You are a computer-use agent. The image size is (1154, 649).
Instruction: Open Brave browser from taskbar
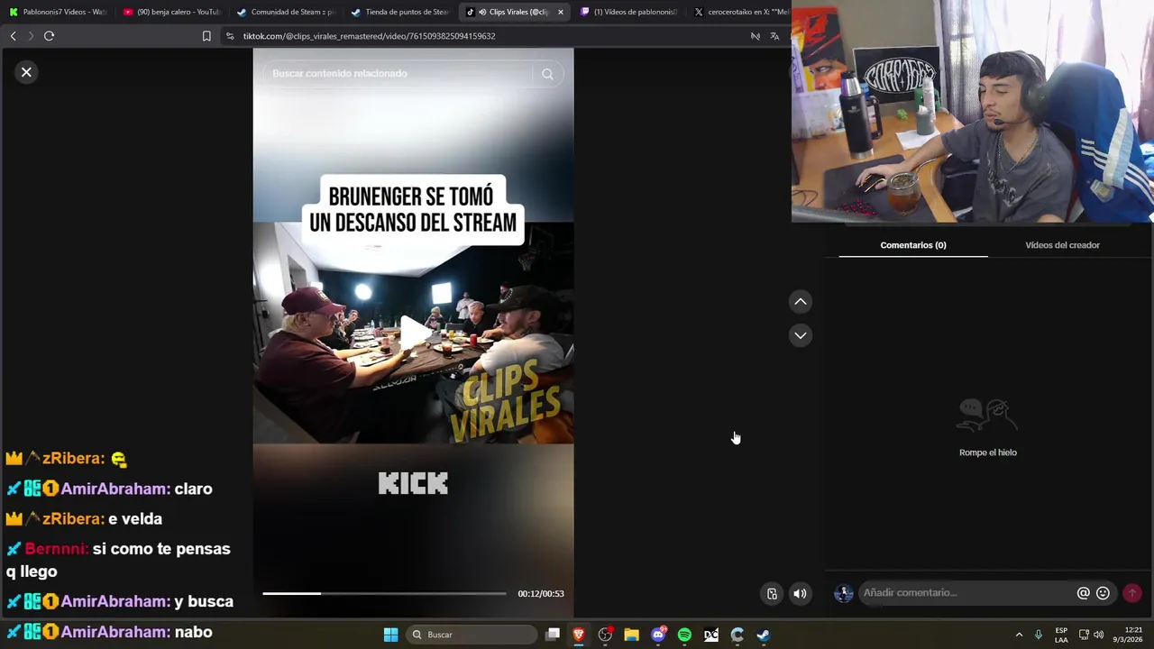click(579, 635)
